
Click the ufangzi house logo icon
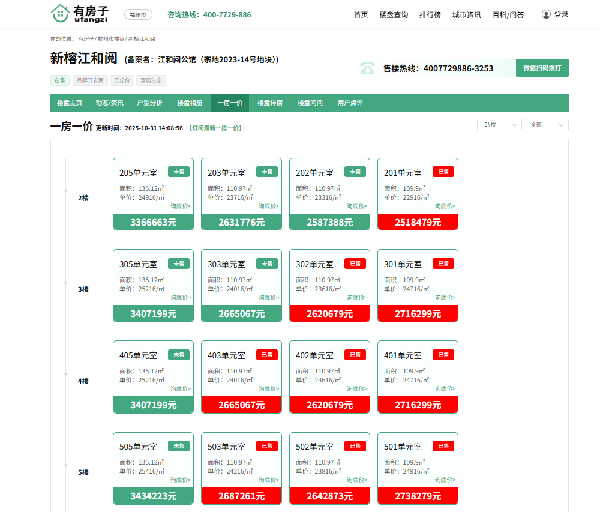point(59,13)
